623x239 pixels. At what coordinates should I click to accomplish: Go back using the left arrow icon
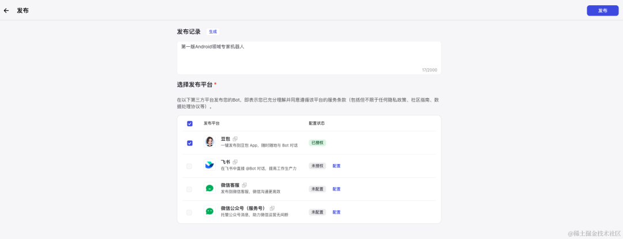(6, 11)
